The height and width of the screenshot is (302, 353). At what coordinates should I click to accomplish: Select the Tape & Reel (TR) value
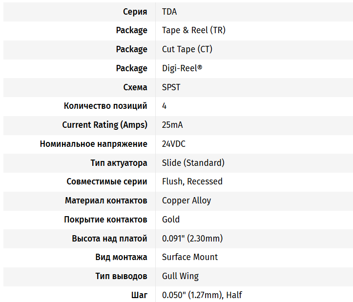193,30
